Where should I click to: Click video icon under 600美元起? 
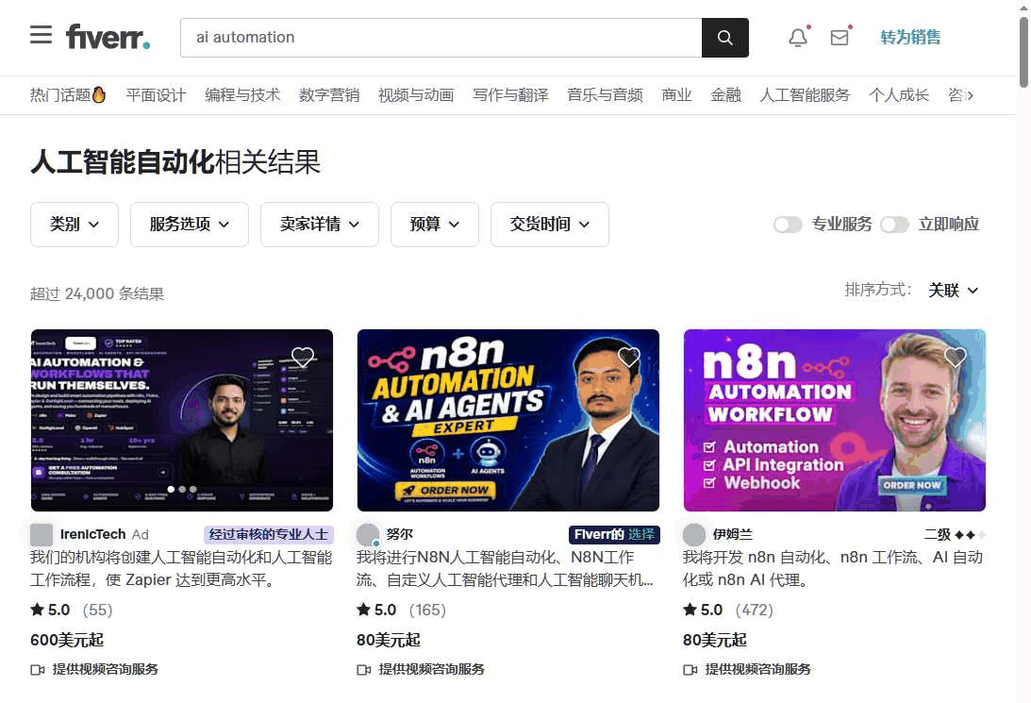(x=38, y=669)
